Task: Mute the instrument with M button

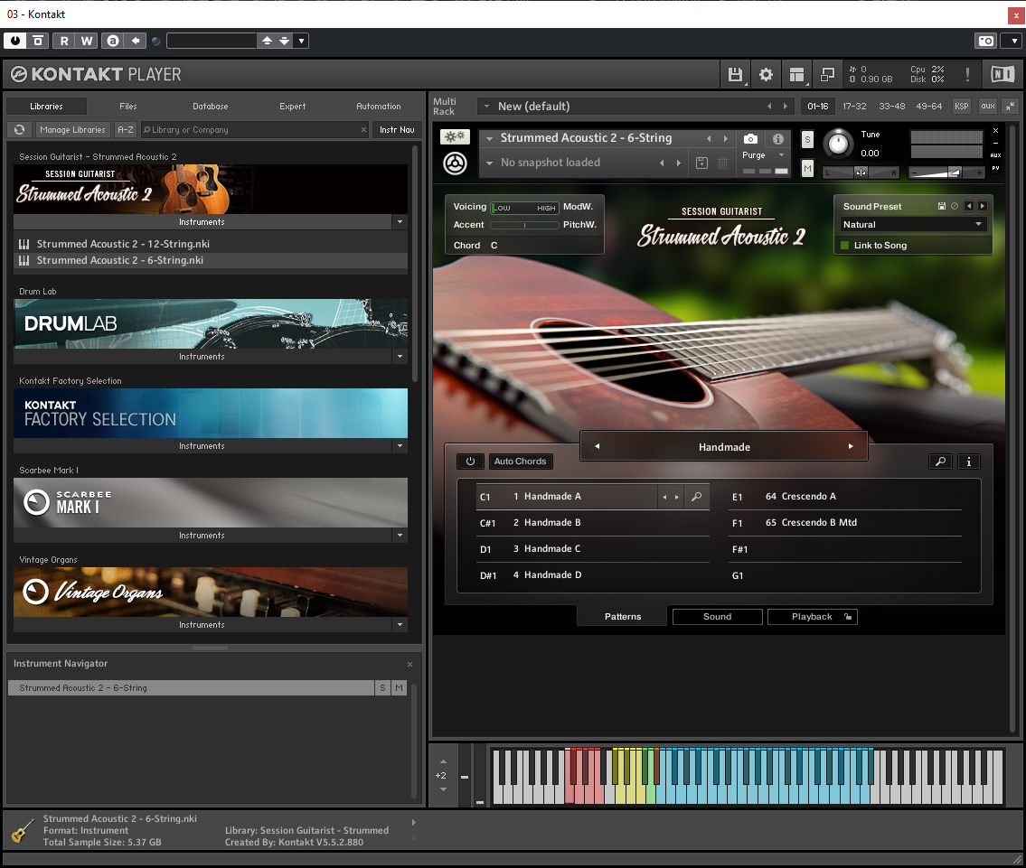Action: (807, 168)
